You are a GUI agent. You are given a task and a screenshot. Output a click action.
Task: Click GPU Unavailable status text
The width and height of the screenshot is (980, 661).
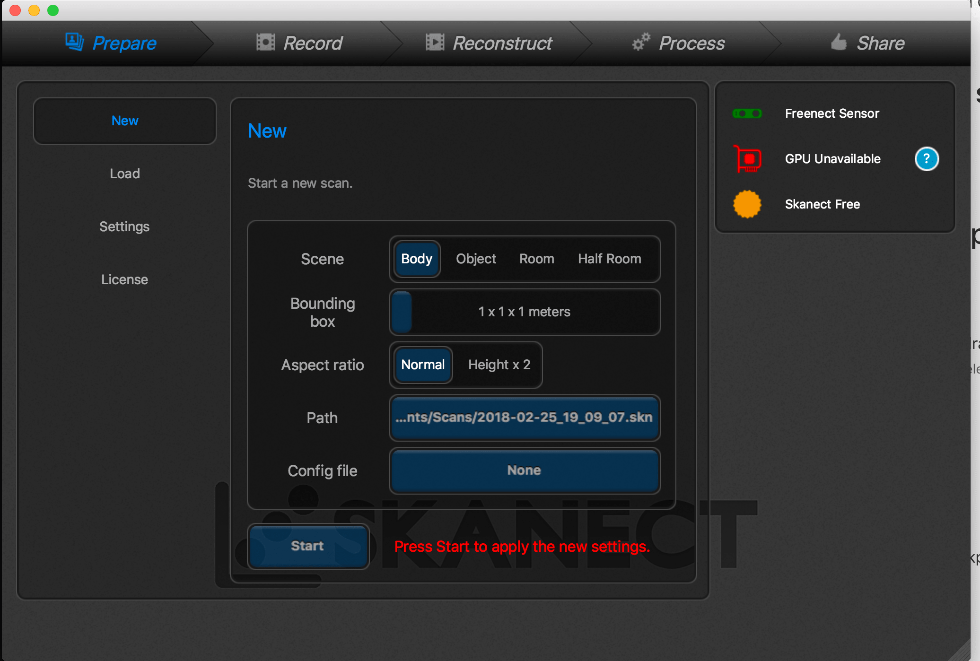[x=833, y=159]
